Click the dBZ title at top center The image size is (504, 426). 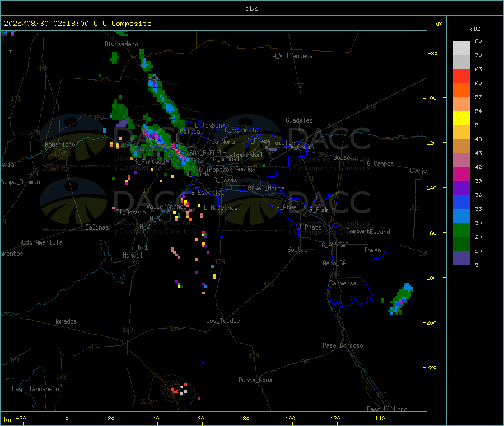coord(251,8)
